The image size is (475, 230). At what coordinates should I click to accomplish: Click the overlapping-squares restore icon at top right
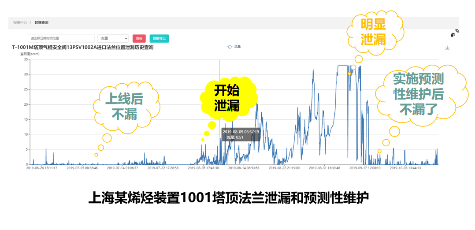tap(453, 35)
